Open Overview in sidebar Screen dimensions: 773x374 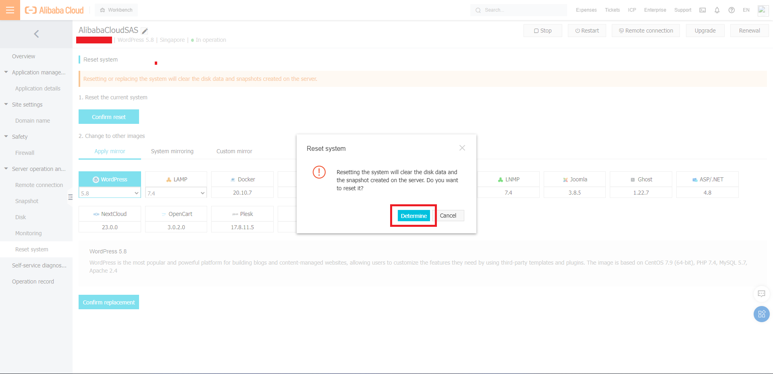coord(23,56)
